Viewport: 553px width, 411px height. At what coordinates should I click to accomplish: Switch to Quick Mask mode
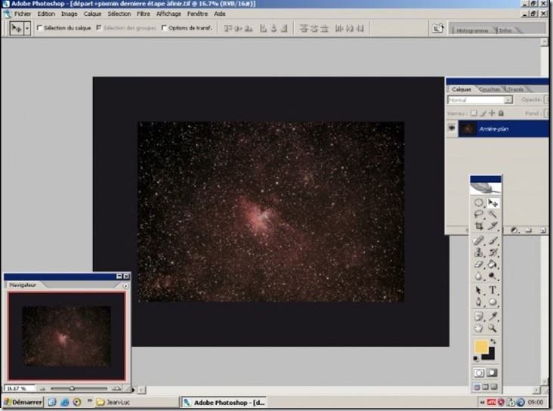click(x=493, y=373)
